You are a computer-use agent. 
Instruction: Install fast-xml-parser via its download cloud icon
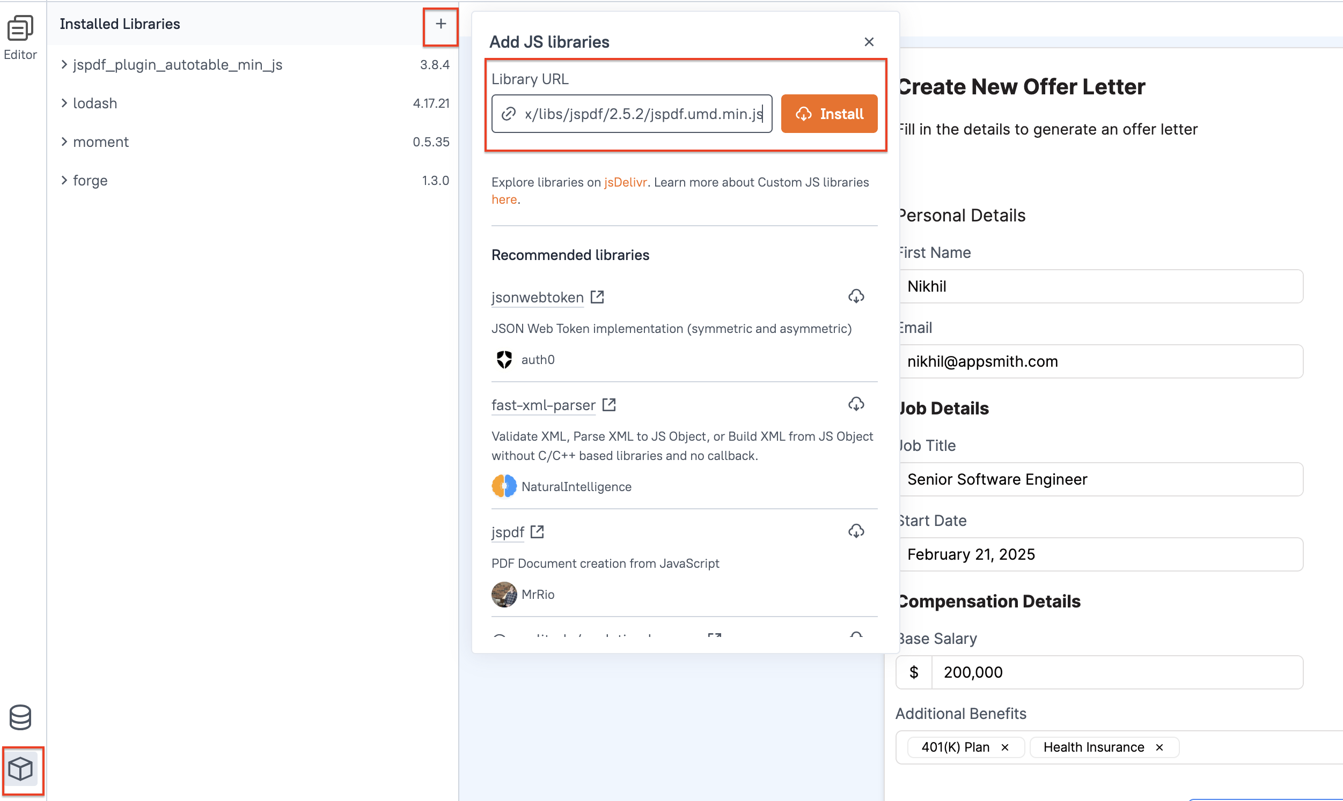tap(856, 404)
